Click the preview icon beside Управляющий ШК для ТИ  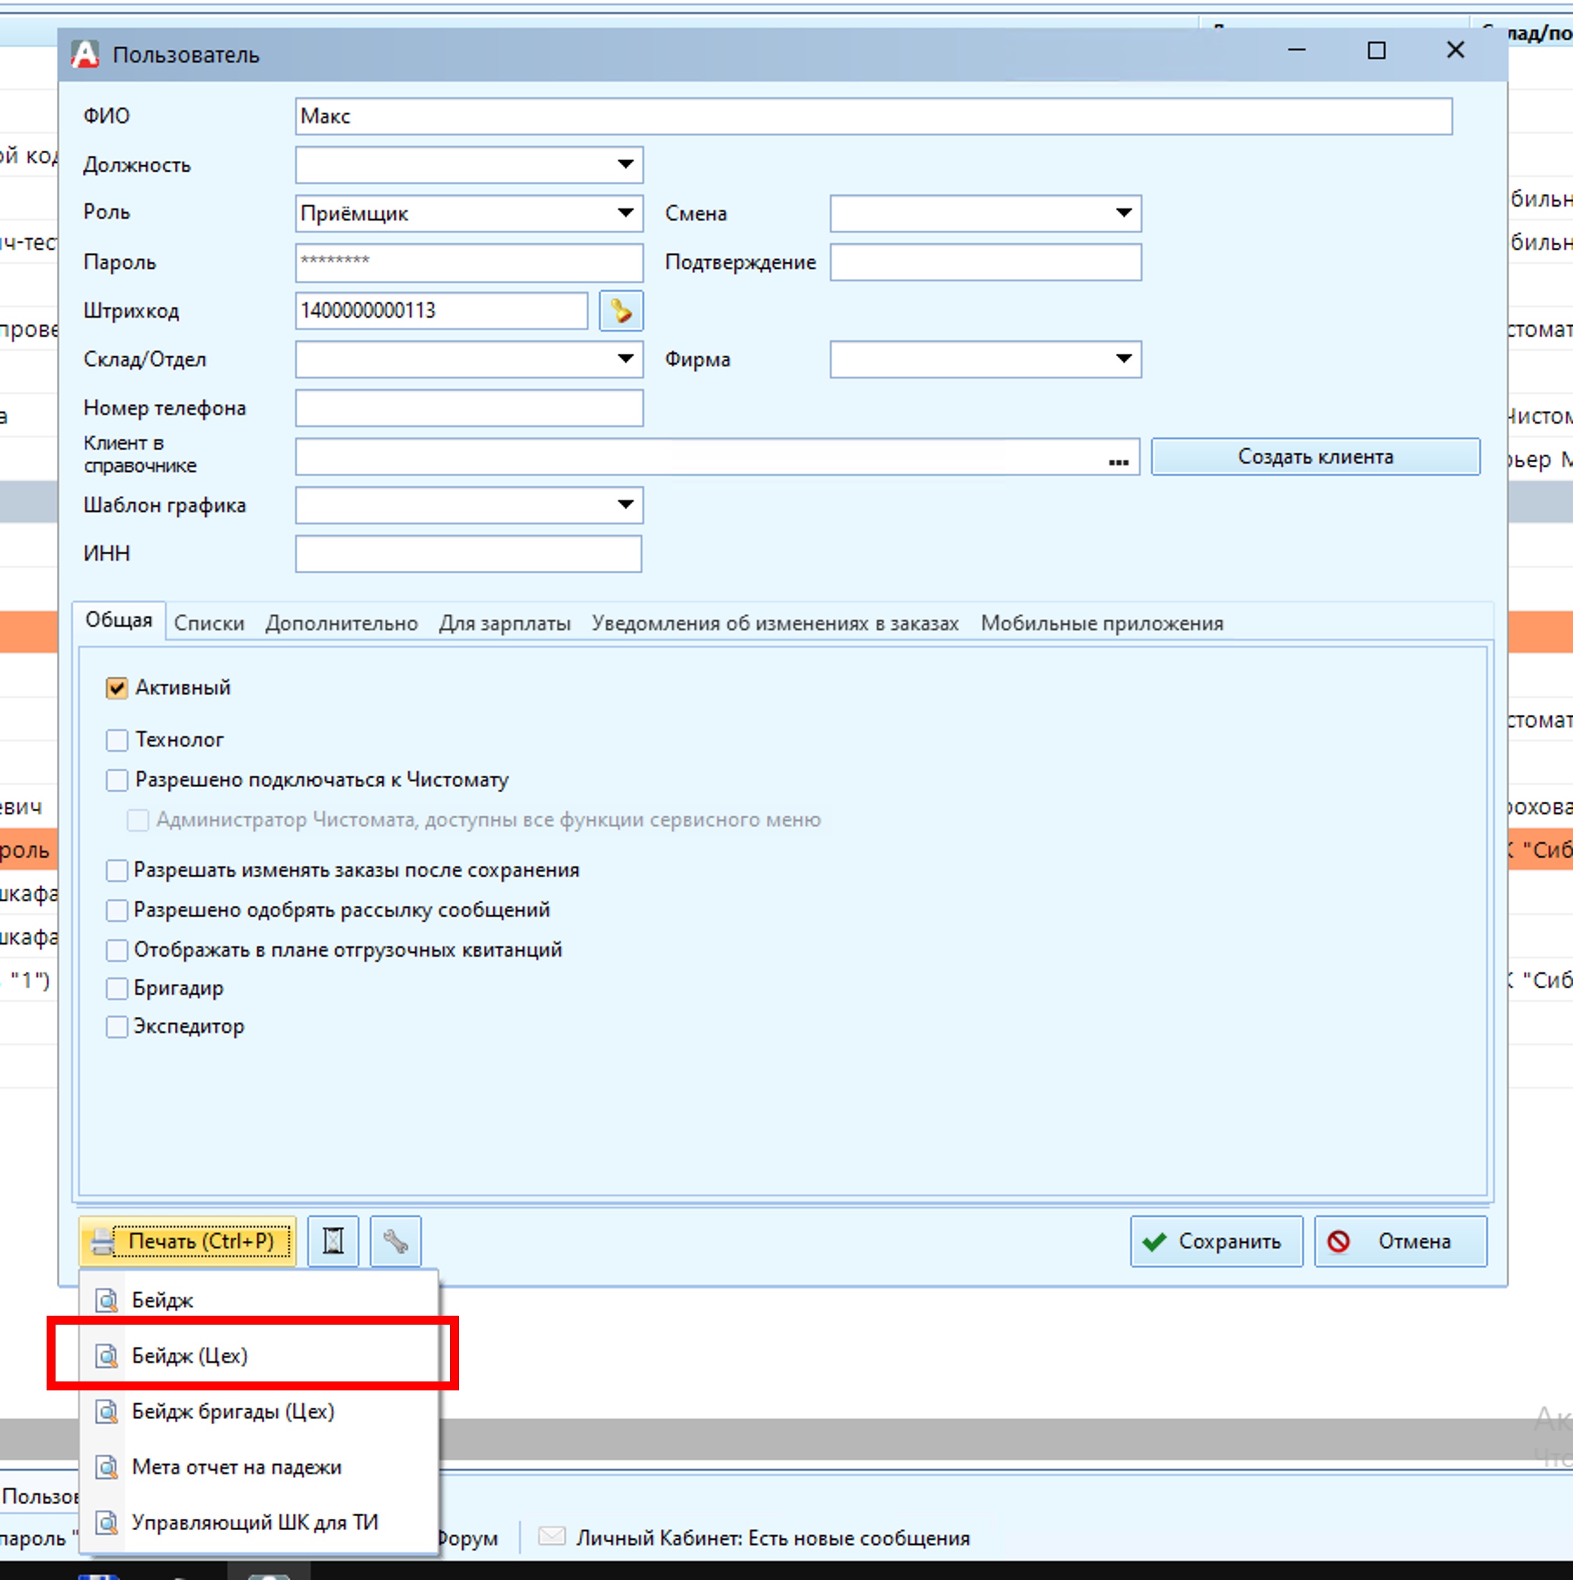click(x=107, y=1523)
